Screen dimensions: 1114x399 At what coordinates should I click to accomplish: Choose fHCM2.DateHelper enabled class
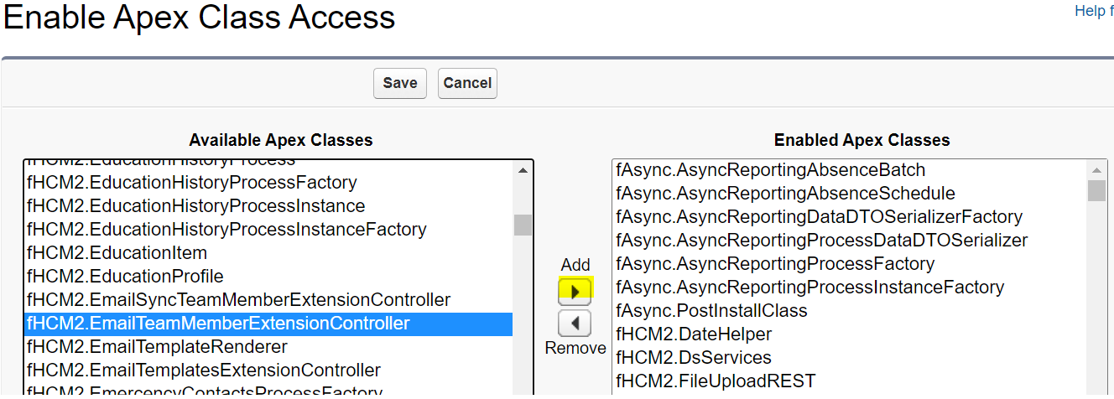coord(694,334)
